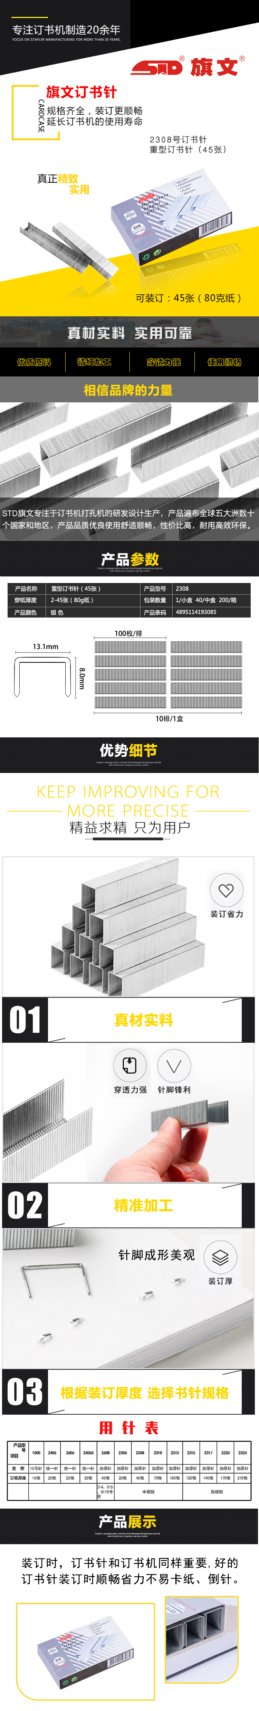This screenshot has height=1711, width=259.
Task: Click the 01 真材实料 banner
Action: coord(129,1020)
